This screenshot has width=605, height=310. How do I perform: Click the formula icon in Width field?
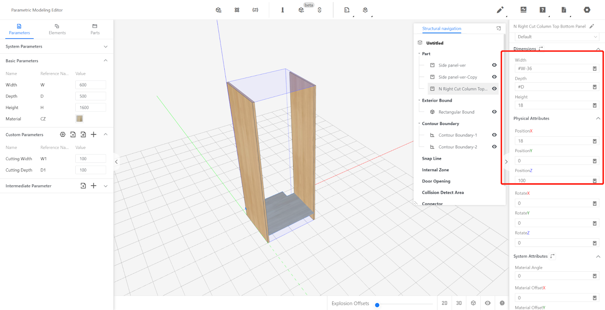(594, 68)
